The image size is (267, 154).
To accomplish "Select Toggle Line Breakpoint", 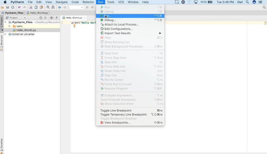I will click(130, 111).
